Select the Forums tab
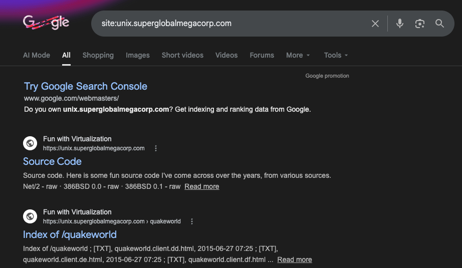This screenshot has height=268, width=462. (x=262, y=55)
